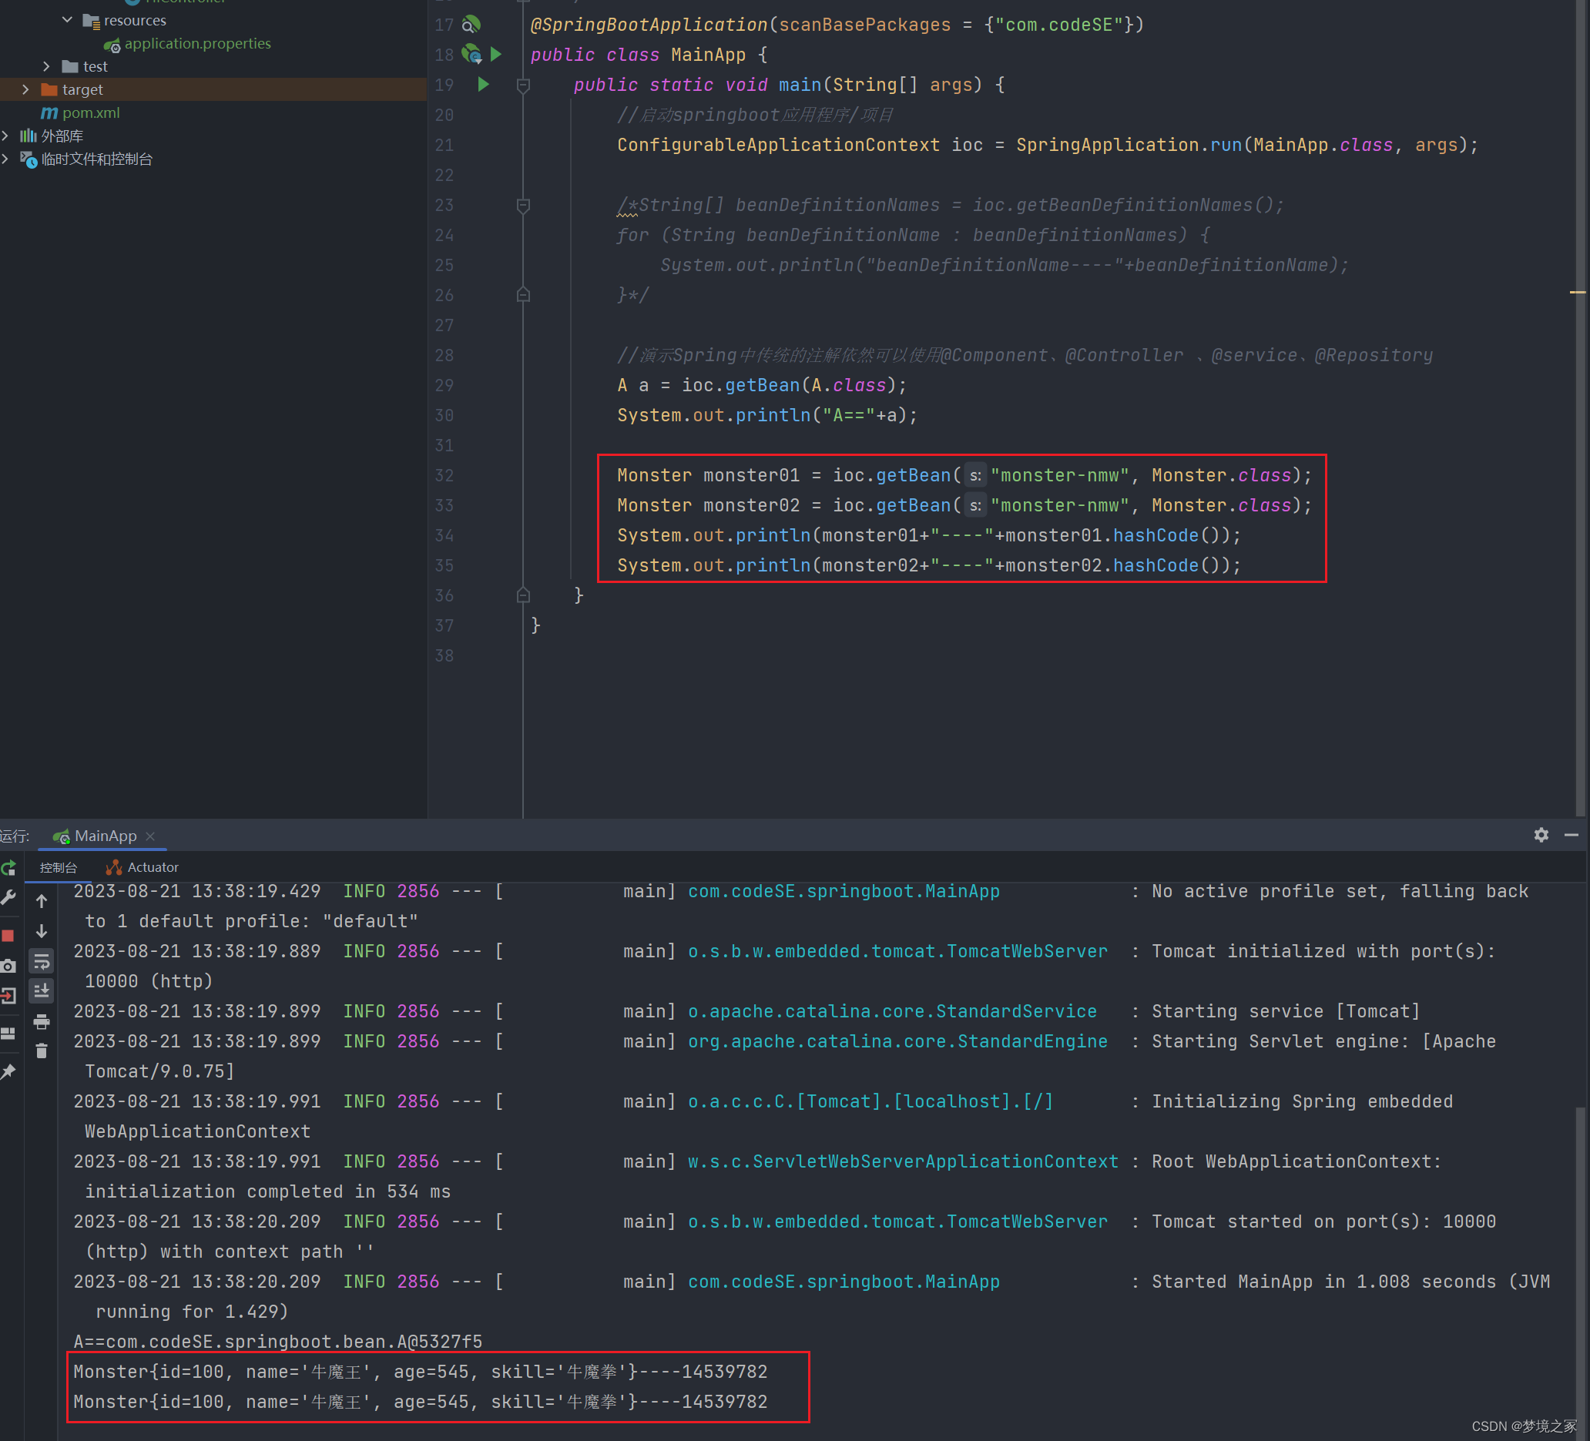
Task: Click the Spring bean icon at line 18
Action: [x=471, y=55]
